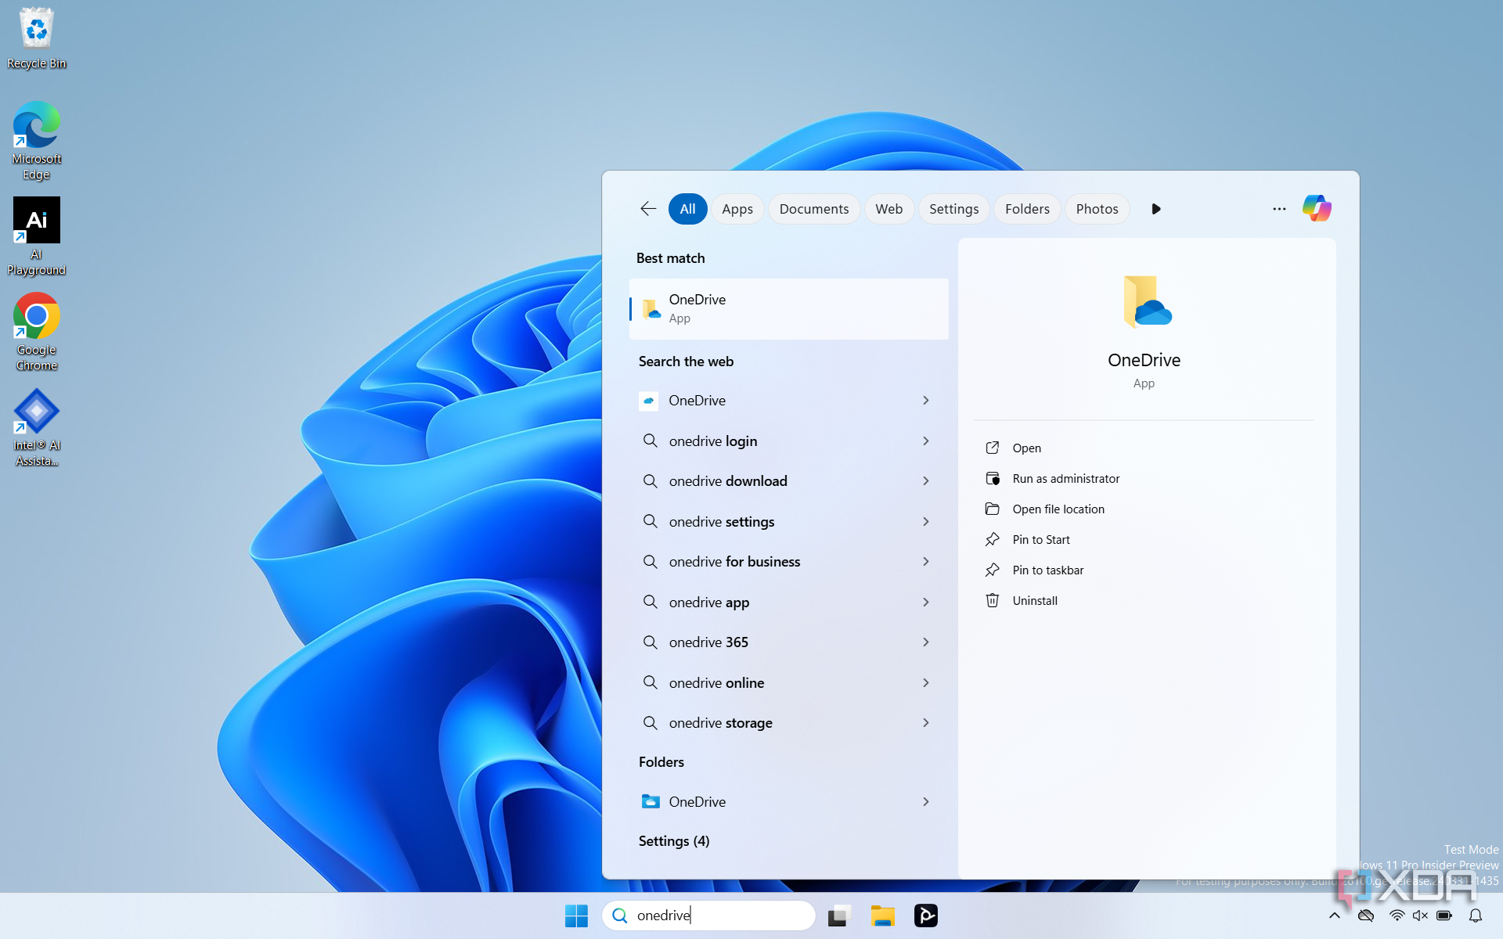This screenshot has height=939, width=1503.
Task: Click the taskbar search box containing onedrive
Action: click(x=709, y=916)
